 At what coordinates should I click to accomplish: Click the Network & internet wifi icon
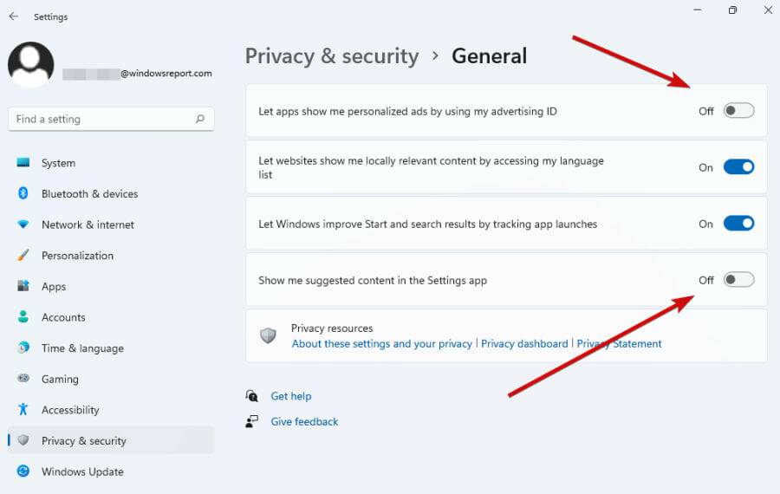(x=23, y=224)
